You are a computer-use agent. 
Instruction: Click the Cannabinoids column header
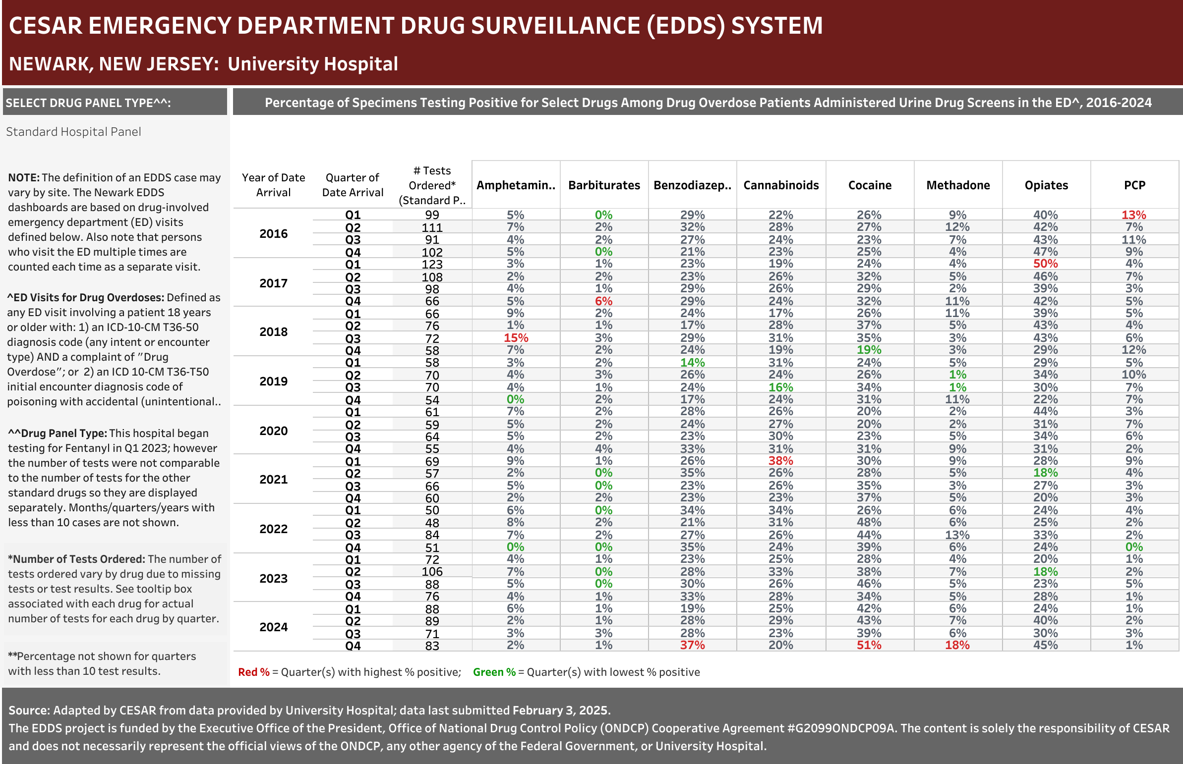point(781,185)
